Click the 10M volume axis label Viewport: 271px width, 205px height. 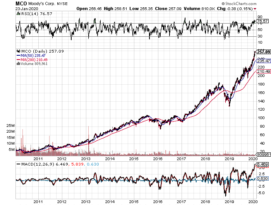click(10, 143)
